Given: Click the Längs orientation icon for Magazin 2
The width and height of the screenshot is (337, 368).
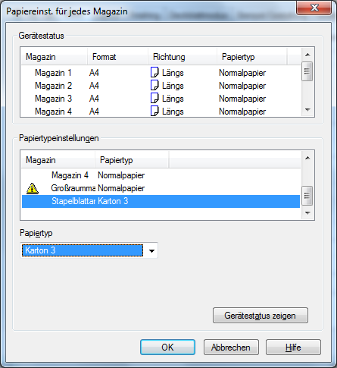Looking at the screenshot, I should point(154,85).
